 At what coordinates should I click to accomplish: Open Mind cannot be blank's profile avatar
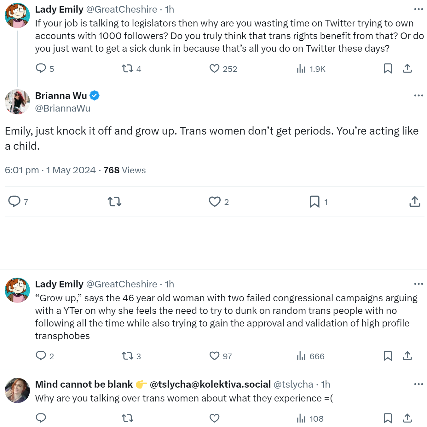pyautogui.click(x=17, y=390)
